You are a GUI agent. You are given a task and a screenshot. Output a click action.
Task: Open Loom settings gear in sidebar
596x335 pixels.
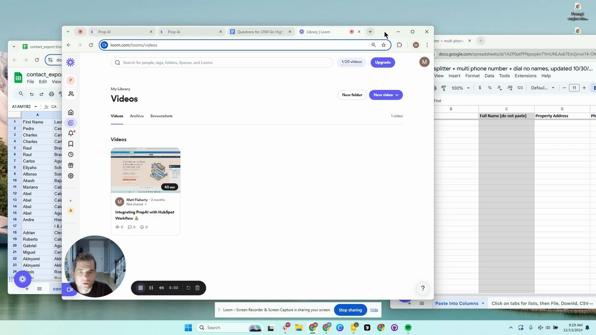[x=71, y=176]
